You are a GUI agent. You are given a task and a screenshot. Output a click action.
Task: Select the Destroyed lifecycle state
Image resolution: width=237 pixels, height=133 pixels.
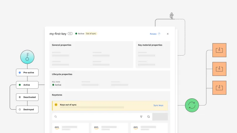(x=27, y=110)
